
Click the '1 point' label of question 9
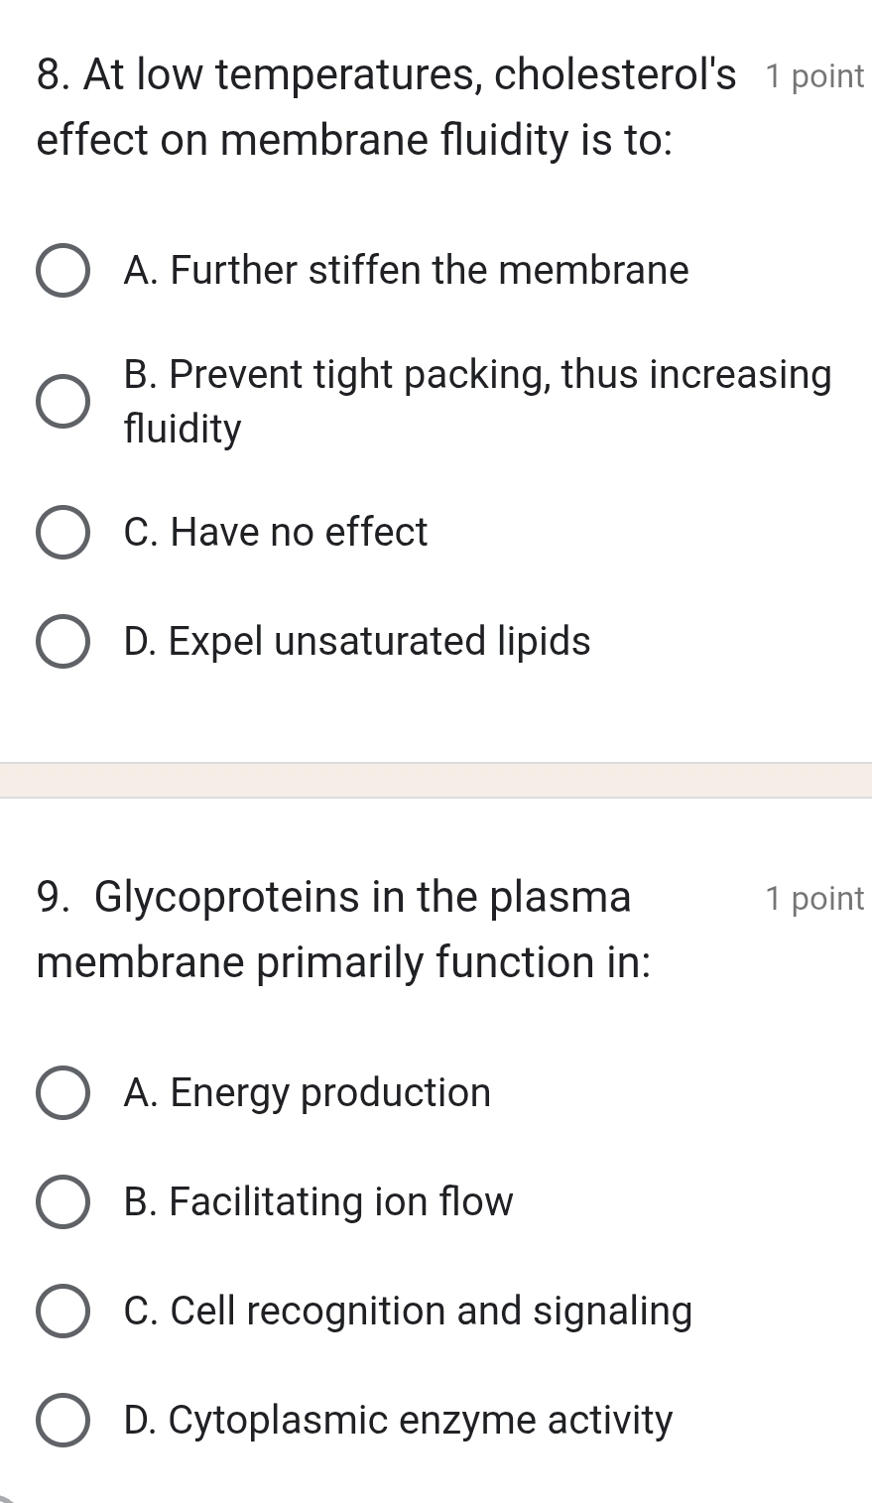click(815, 899)
